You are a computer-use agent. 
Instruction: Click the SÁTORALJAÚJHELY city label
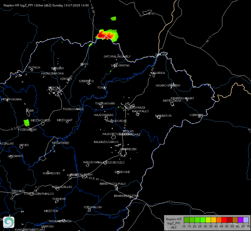(x=117, y=56)
